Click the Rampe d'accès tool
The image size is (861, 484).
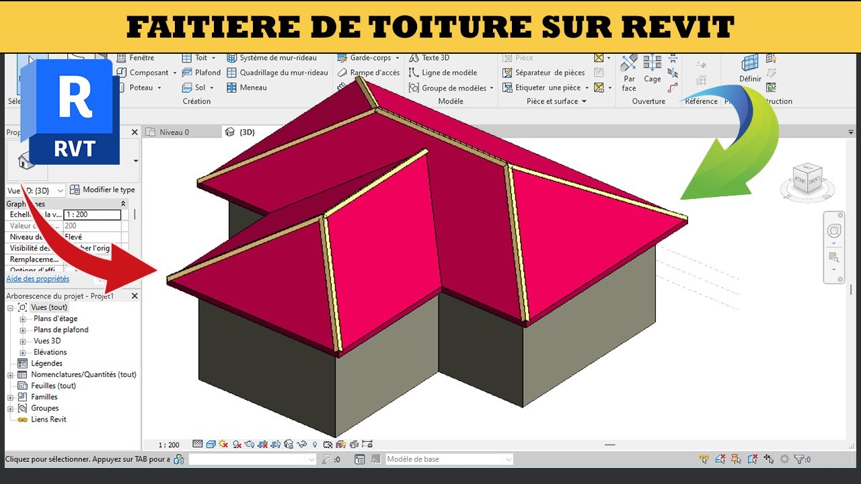tap(368, 73)
